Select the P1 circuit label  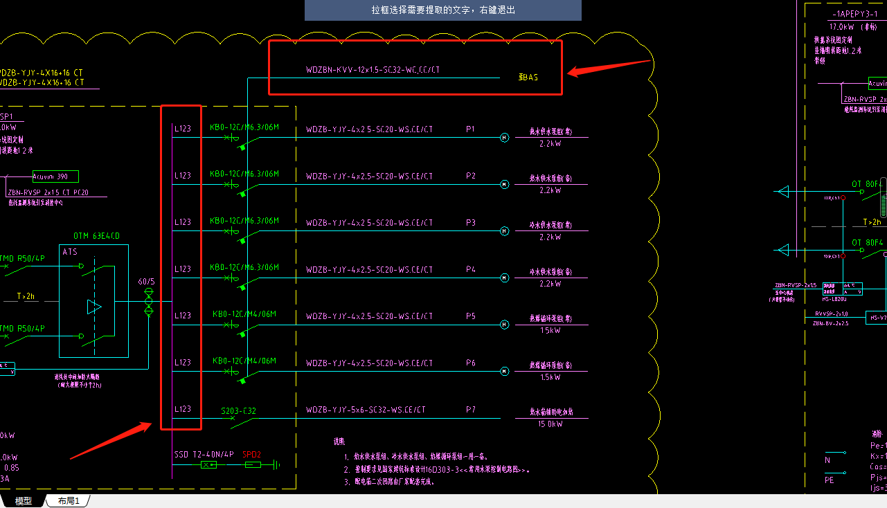tap(471, 129)
